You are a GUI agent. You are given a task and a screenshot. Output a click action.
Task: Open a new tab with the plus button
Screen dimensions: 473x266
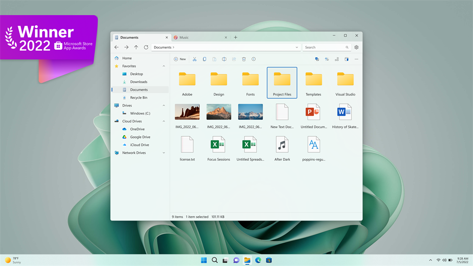pos(236,37)
